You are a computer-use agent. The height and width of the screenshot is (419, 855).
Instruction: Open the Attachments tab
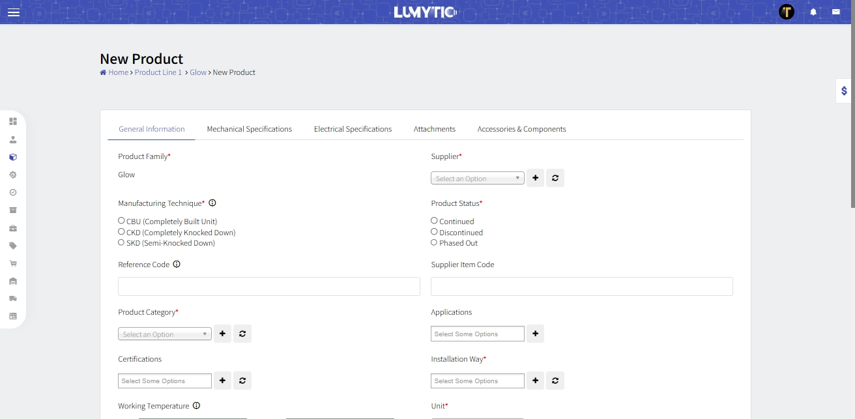(x=434, y=129)
